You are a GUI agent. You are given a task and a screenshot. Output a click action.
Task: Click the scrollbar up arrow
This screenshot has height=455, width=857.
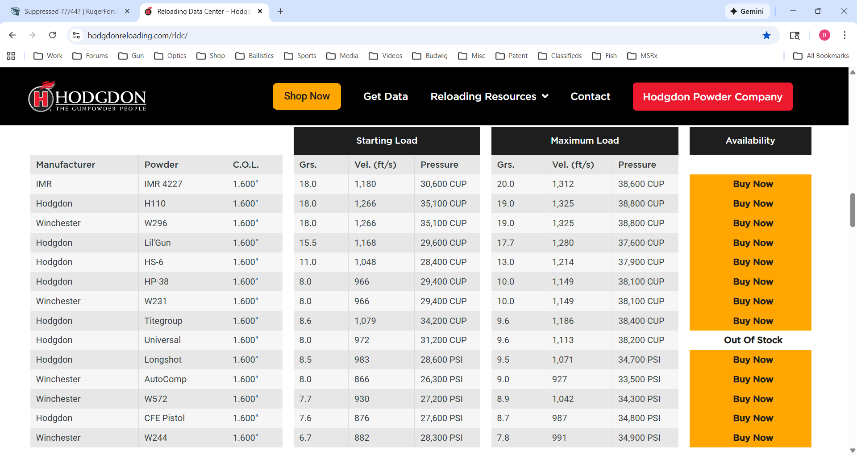pyautogui.click(x=853, y=72)
